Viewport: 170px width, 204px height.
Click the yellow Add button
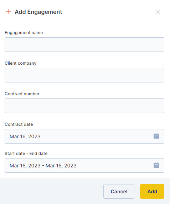(152, 191)
